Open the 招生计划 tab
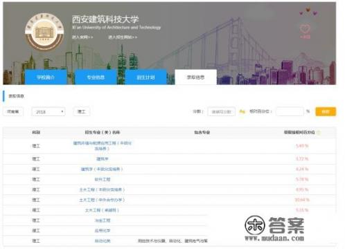This screenshot has width=345, height=249. tap(145, 77)
